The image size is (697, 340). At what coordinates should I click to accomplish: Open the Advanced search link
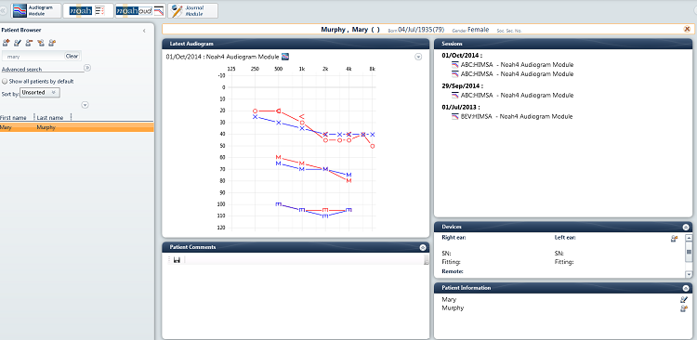(x=21, y=70)
